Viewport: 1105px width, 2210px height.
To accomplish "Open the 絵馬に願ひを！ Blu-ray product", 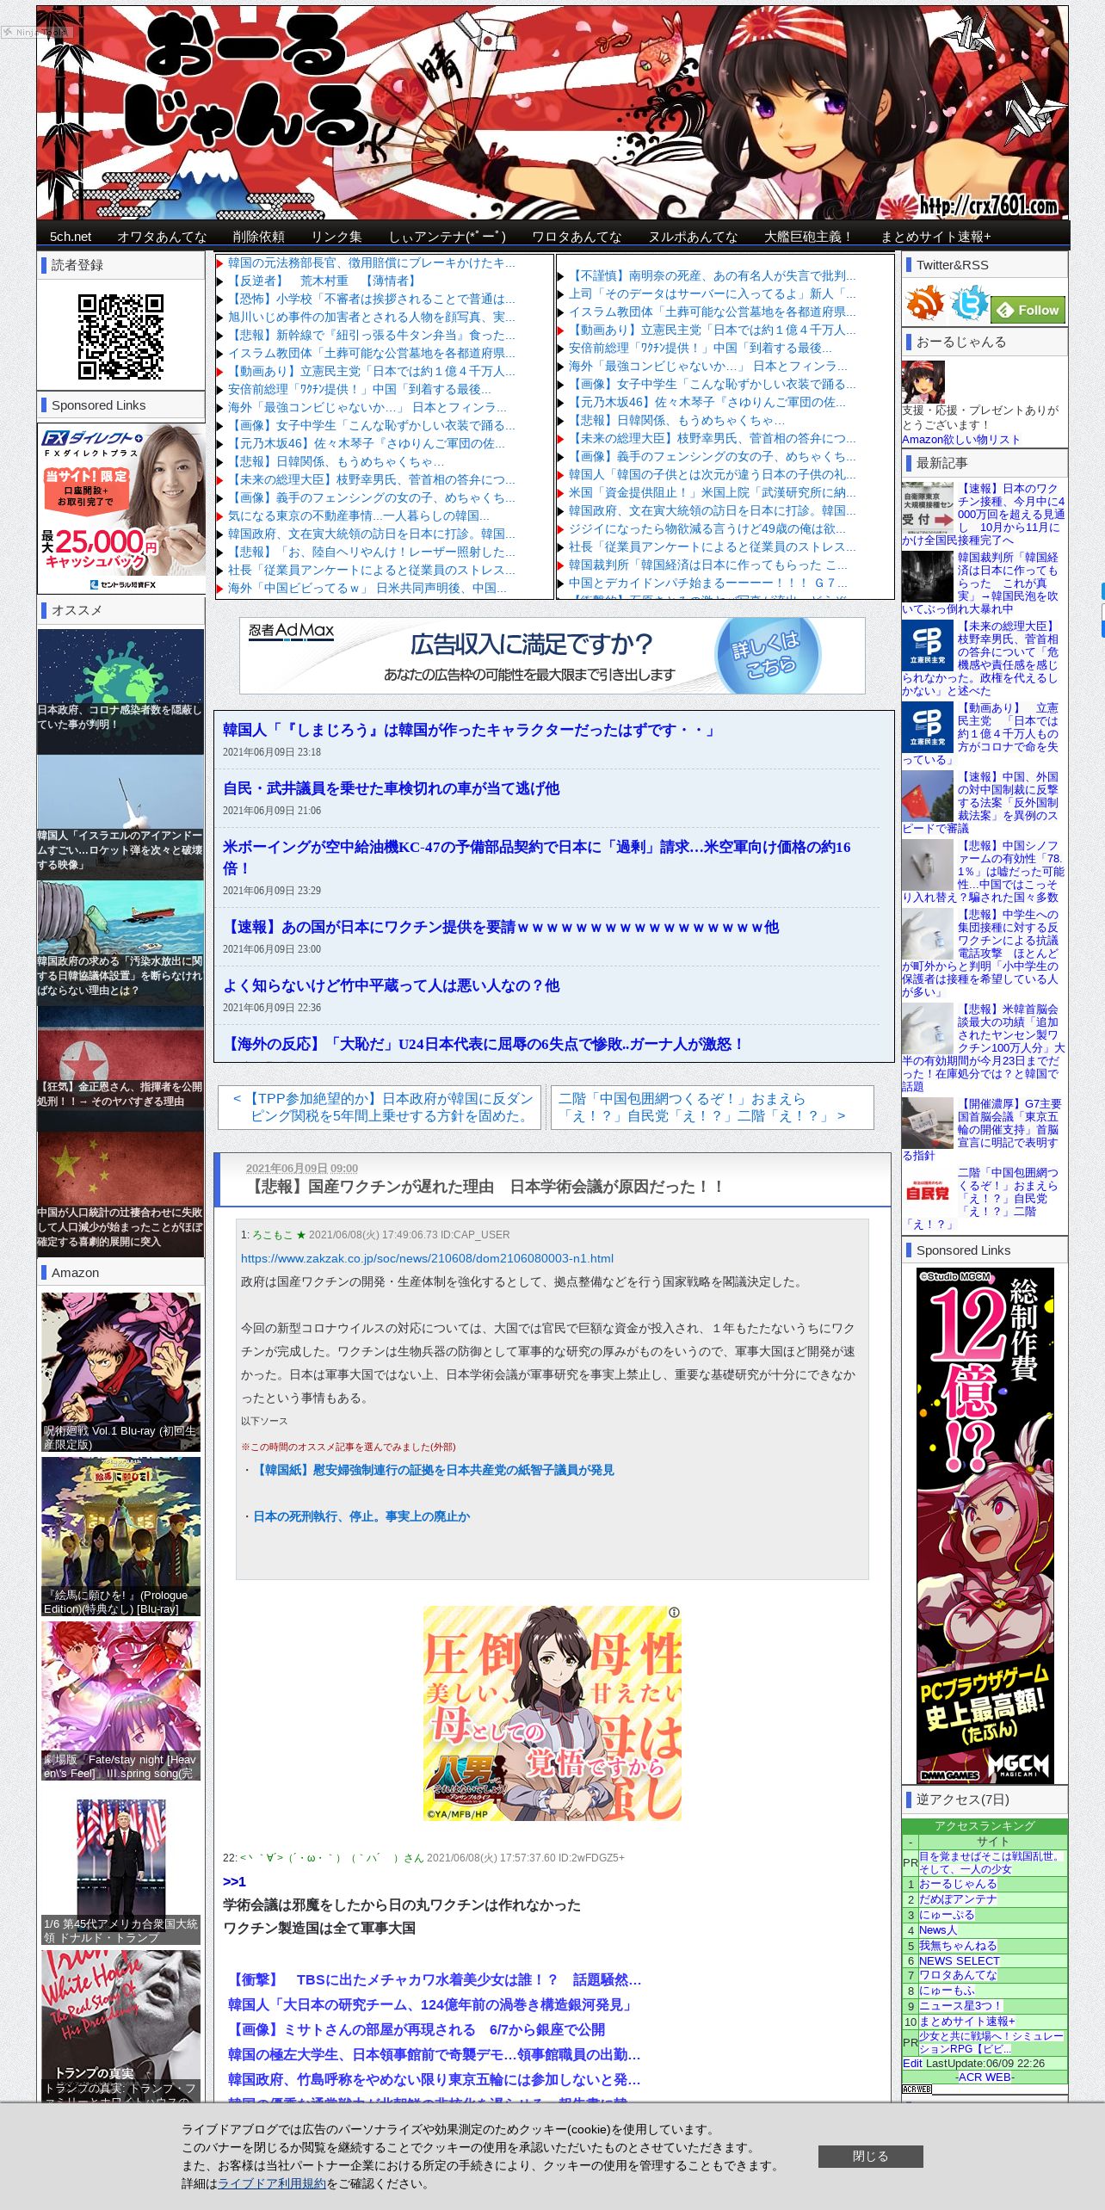I will click(x=120, y=1536).
